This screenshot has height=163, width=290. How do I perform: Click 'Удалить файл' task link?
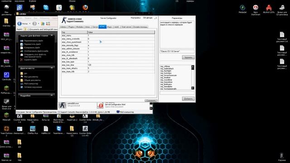tap(30, 60)
